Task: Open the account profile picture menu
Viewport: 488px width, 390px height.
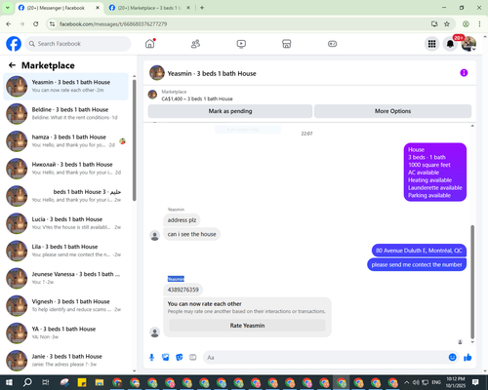Action: tap(468, 44)
